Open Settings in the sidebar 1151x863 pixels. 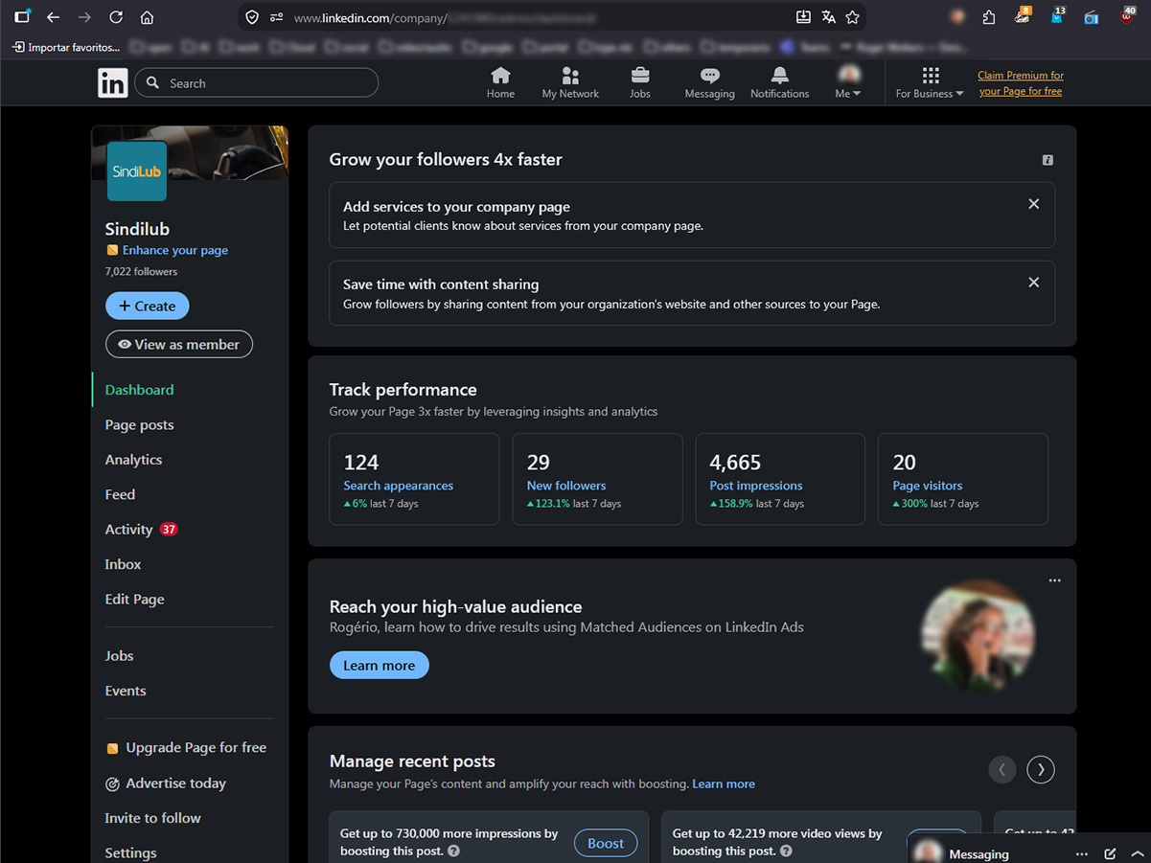(x=130, y=852)
